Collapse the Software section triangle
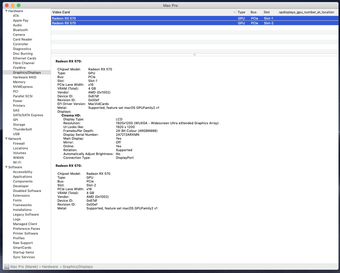Screen dimensions: 340x273 tap(6, 167)
